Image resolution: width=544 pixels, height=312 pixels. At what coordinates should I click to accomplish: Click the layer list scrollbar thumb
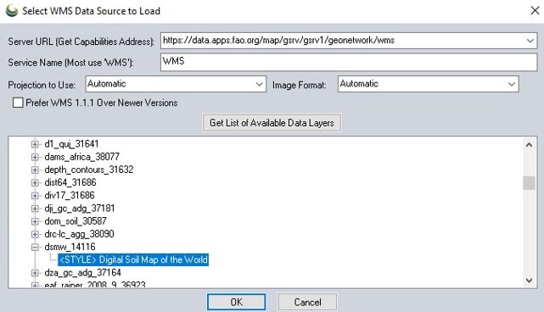pos(529,182)
